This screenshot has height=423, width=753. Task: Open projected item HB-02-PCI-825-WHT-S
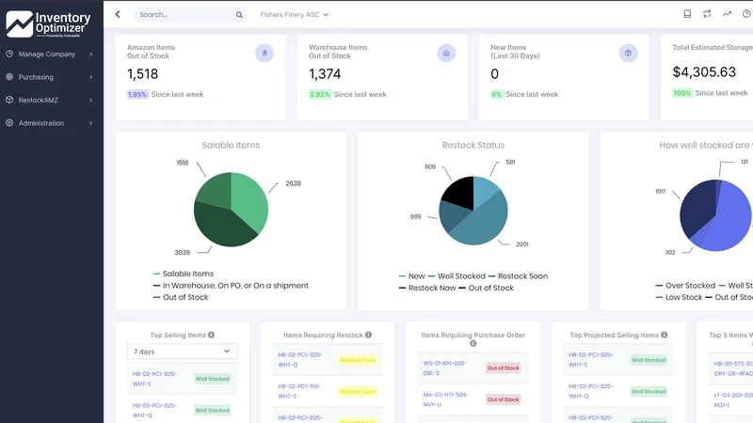click(591, 360)
